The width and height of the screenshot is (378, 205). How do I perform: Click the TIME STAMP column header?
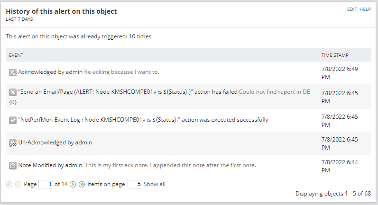335,55
